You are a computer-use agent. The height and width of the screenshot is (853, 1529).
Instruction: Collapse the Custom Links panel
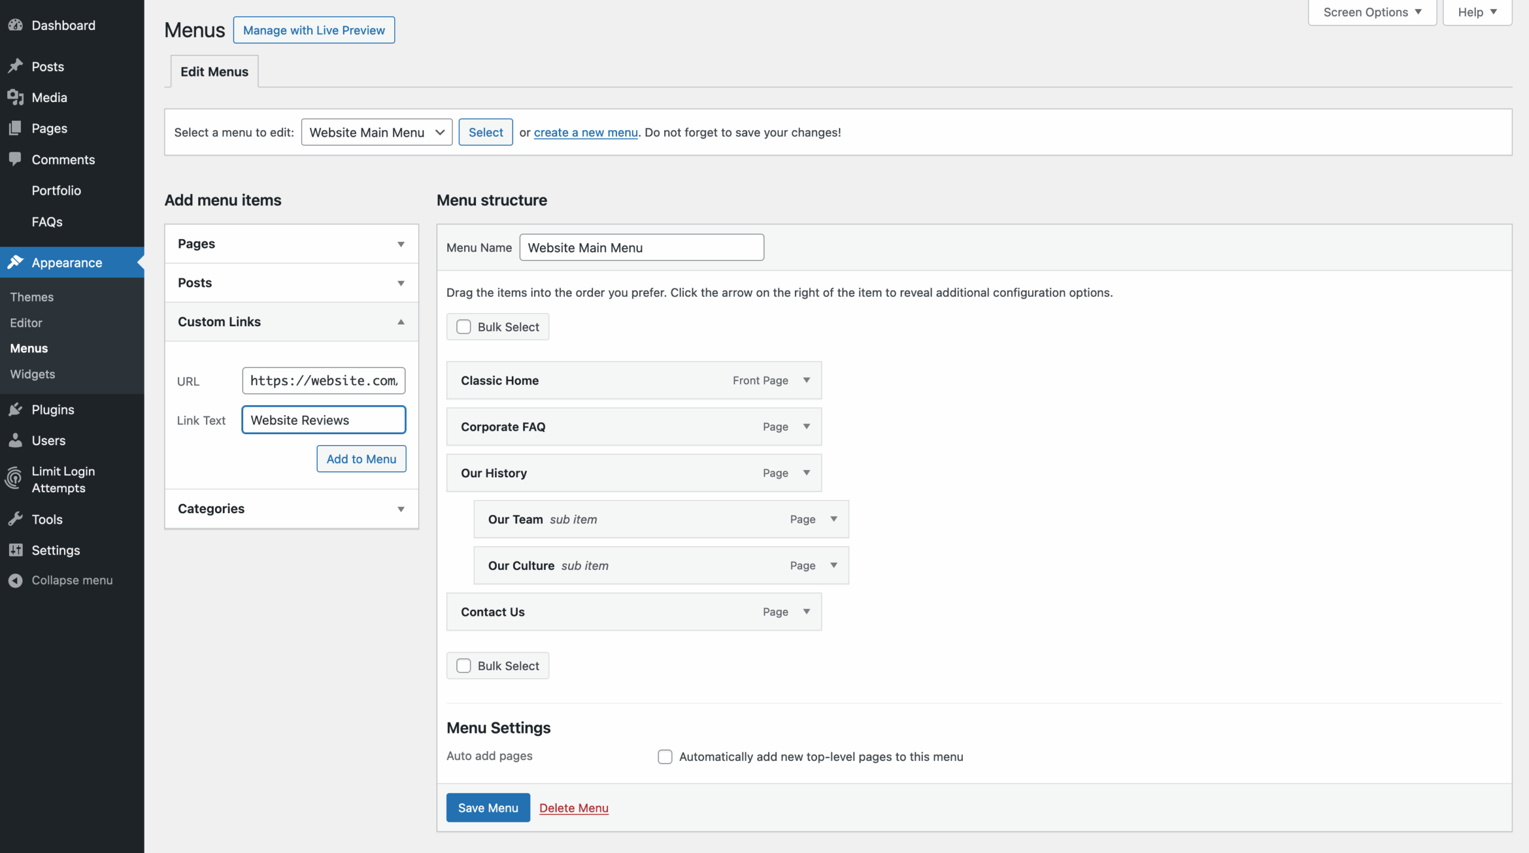pyautogui.click(x=401, y=322)
